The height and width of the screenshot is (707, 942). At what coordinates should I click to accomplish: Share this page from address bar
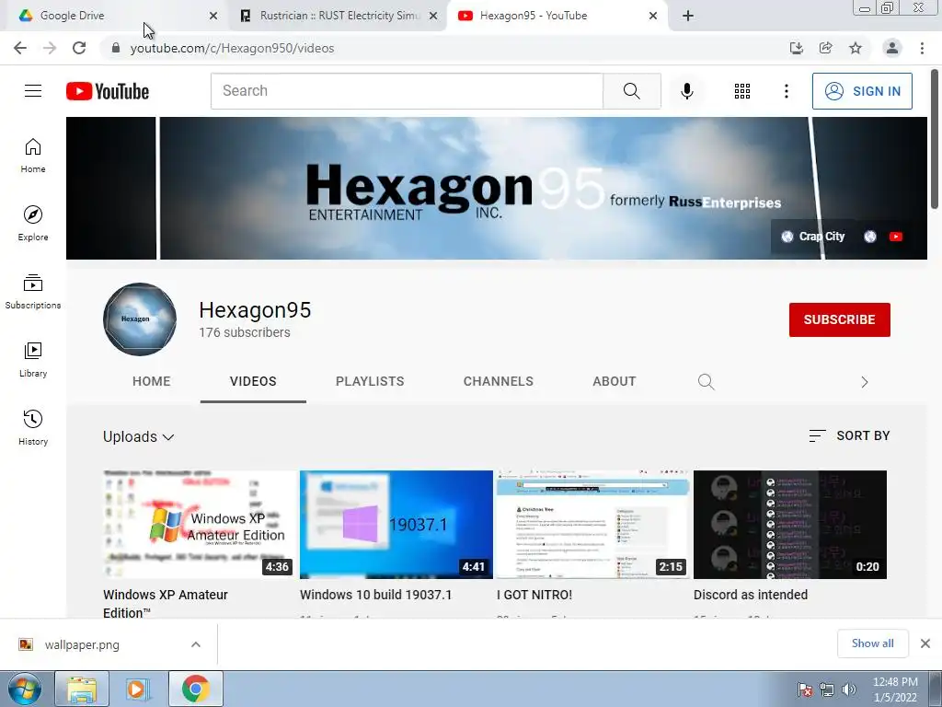(x=825, y=48)
